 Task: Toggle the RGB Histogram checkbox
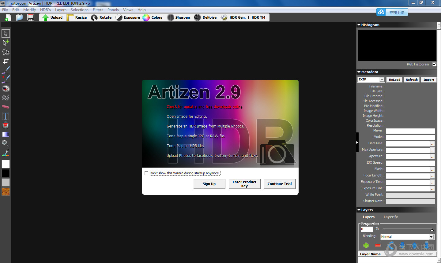pyautogui.click(x=434, y=64)
